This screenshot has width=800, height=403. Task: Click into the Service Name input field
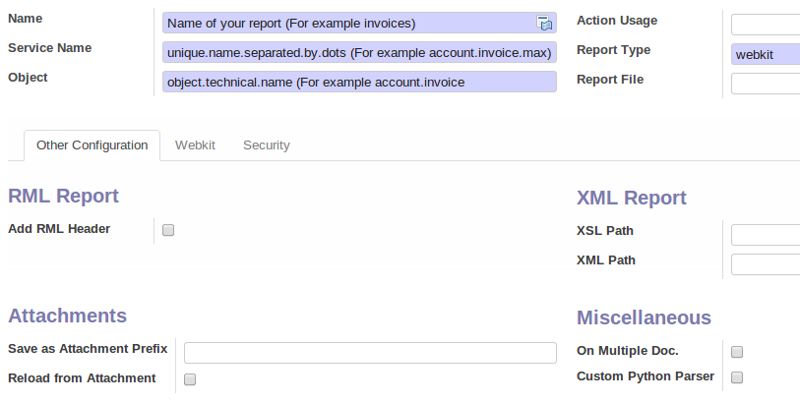(359, 52)
